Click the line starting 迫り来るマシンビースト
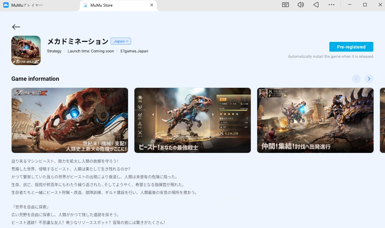Image resolution: width=385 pixels, height=228 pixels. point(65,161)
